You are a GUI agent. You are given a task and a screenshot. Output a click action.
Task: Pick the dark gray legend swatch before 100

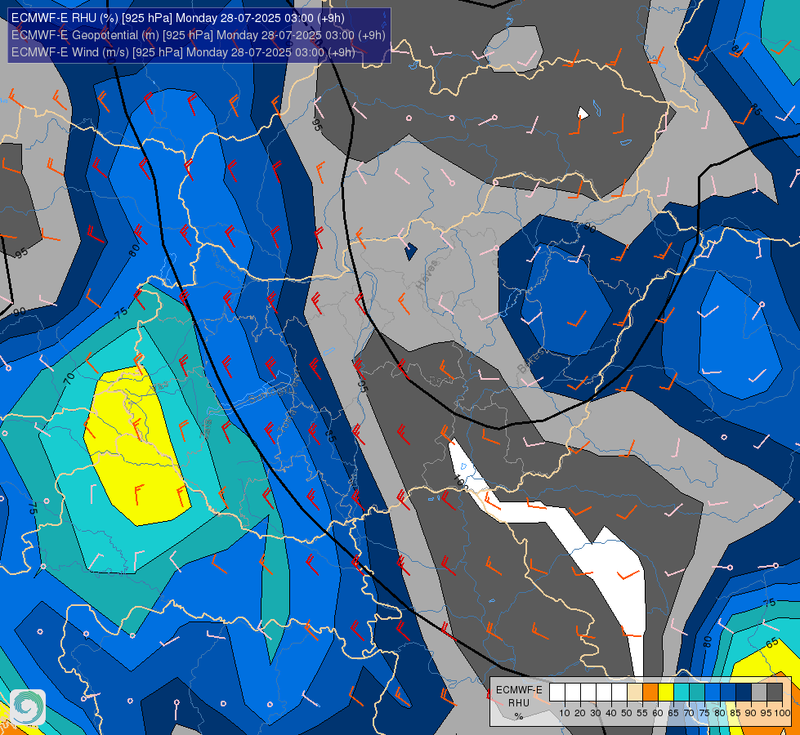pos(775,693)
